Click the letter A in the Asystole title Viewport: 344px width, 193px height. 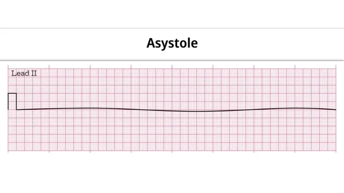tap(151, 43)
